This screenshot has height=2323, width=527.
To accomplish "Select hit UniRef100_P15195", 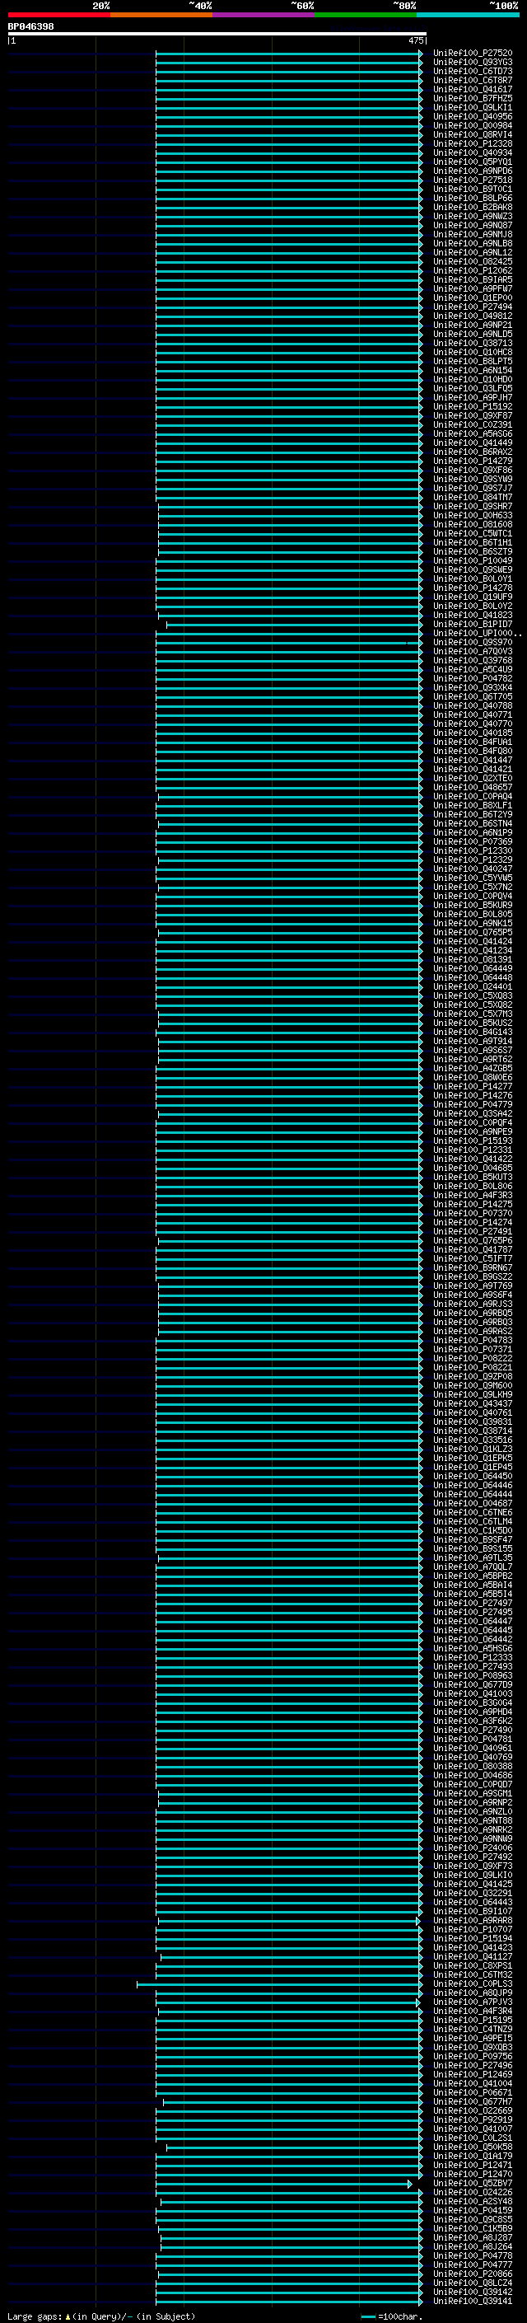I will (472, 2020).
